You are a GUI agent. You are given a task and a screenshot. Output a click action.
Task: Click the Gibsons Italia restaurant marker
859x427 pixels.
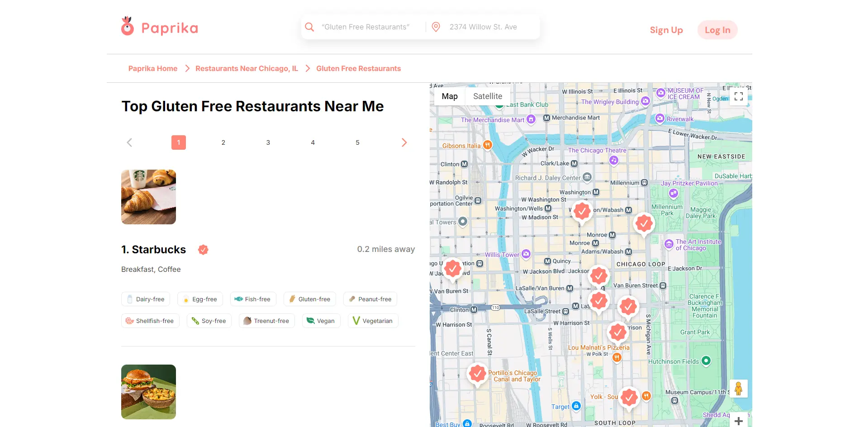click(487, 145)
